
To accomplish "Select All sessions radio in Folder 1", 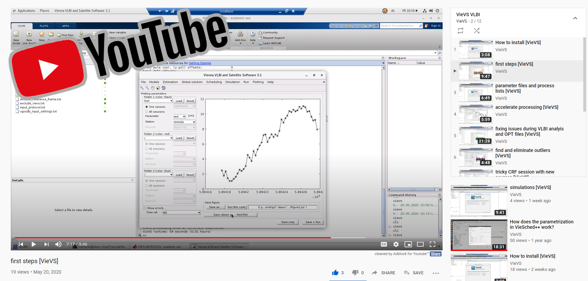I will tap(147, 112).
